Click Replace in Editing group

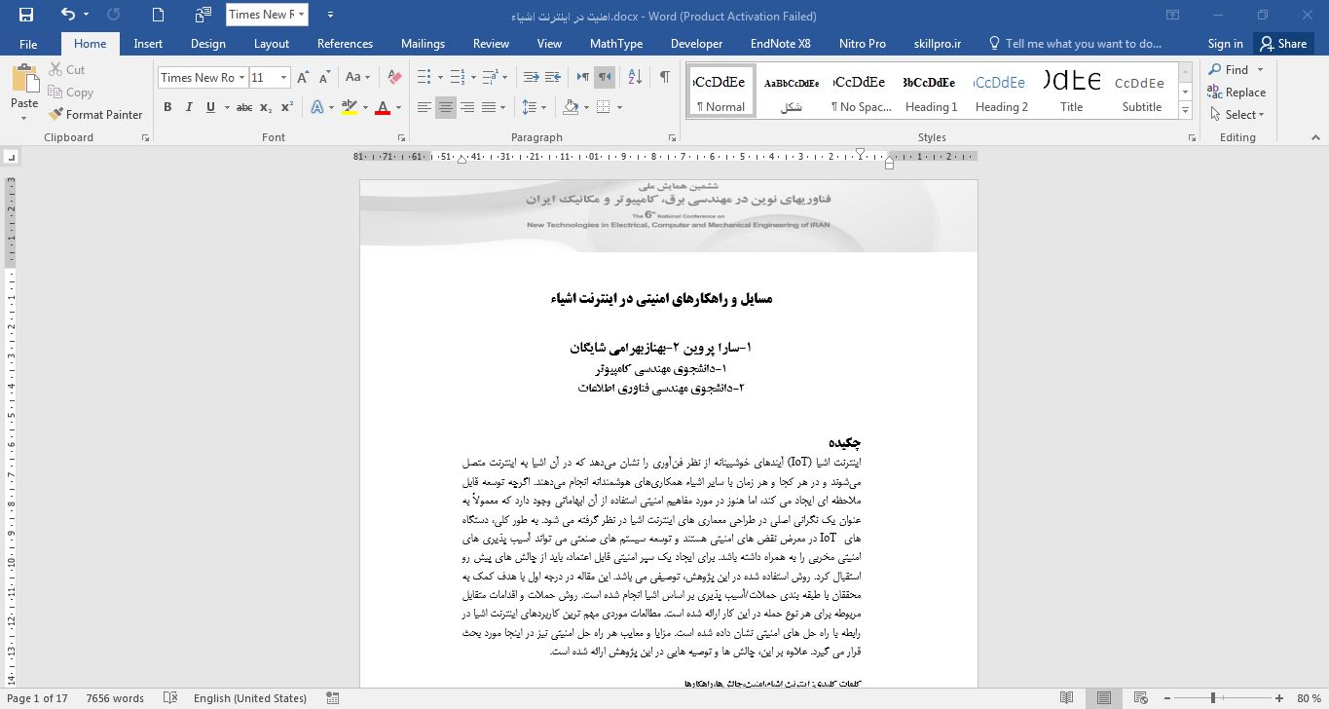point(1237,92)
